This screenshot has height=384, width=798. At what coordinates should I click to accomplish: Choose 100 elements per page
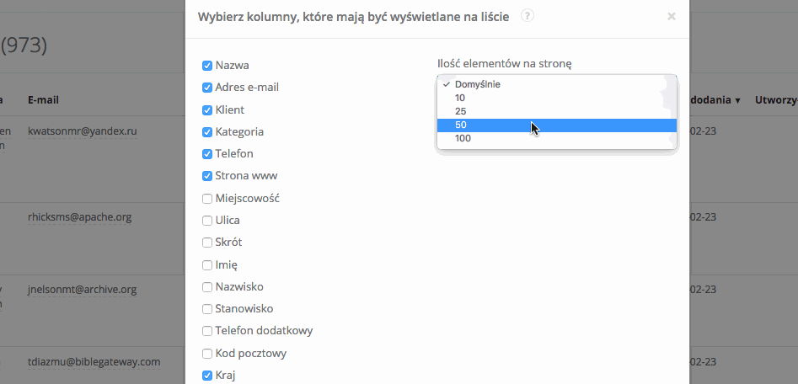coord(463,138)
